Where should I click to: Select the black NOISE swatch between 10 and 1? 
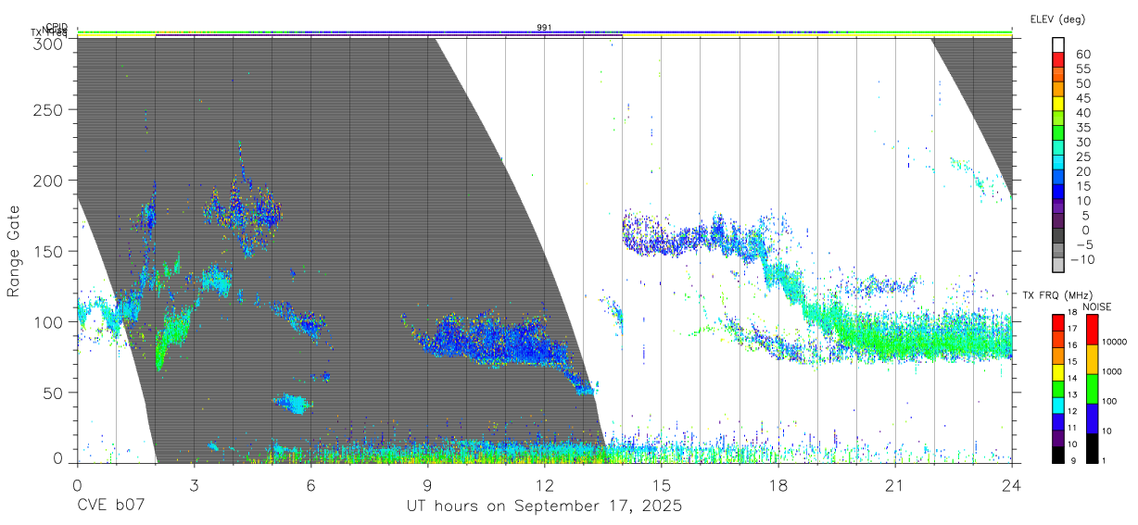pyautogui.click(x=1091, y=448)
